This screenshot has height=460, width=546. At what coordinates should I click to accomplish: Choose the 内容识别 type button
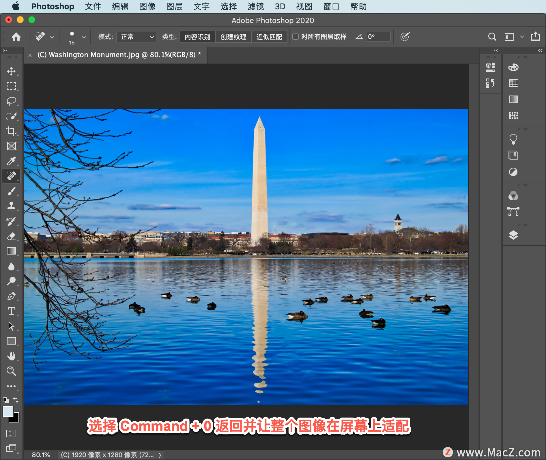click(197, 37)
